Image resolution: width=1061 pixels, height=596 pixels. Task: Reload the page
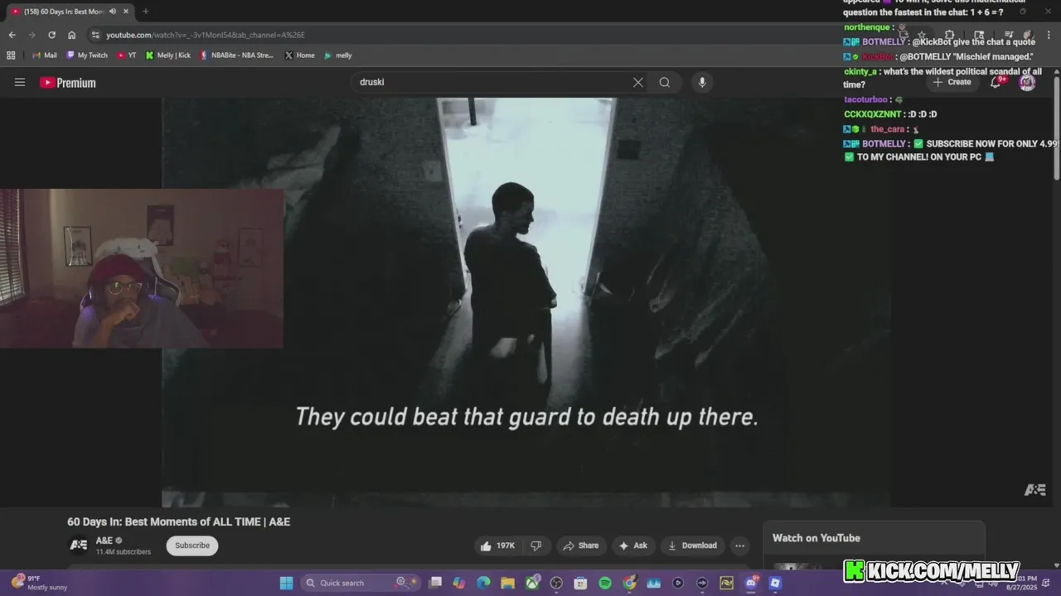[x=51, y=35]
